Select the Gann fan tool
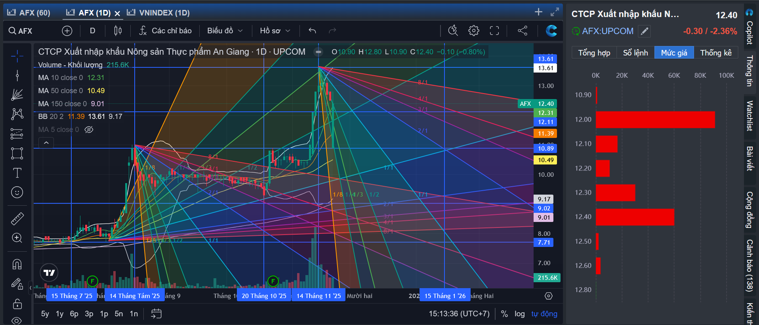759x325 pixels. click(17, 94)
